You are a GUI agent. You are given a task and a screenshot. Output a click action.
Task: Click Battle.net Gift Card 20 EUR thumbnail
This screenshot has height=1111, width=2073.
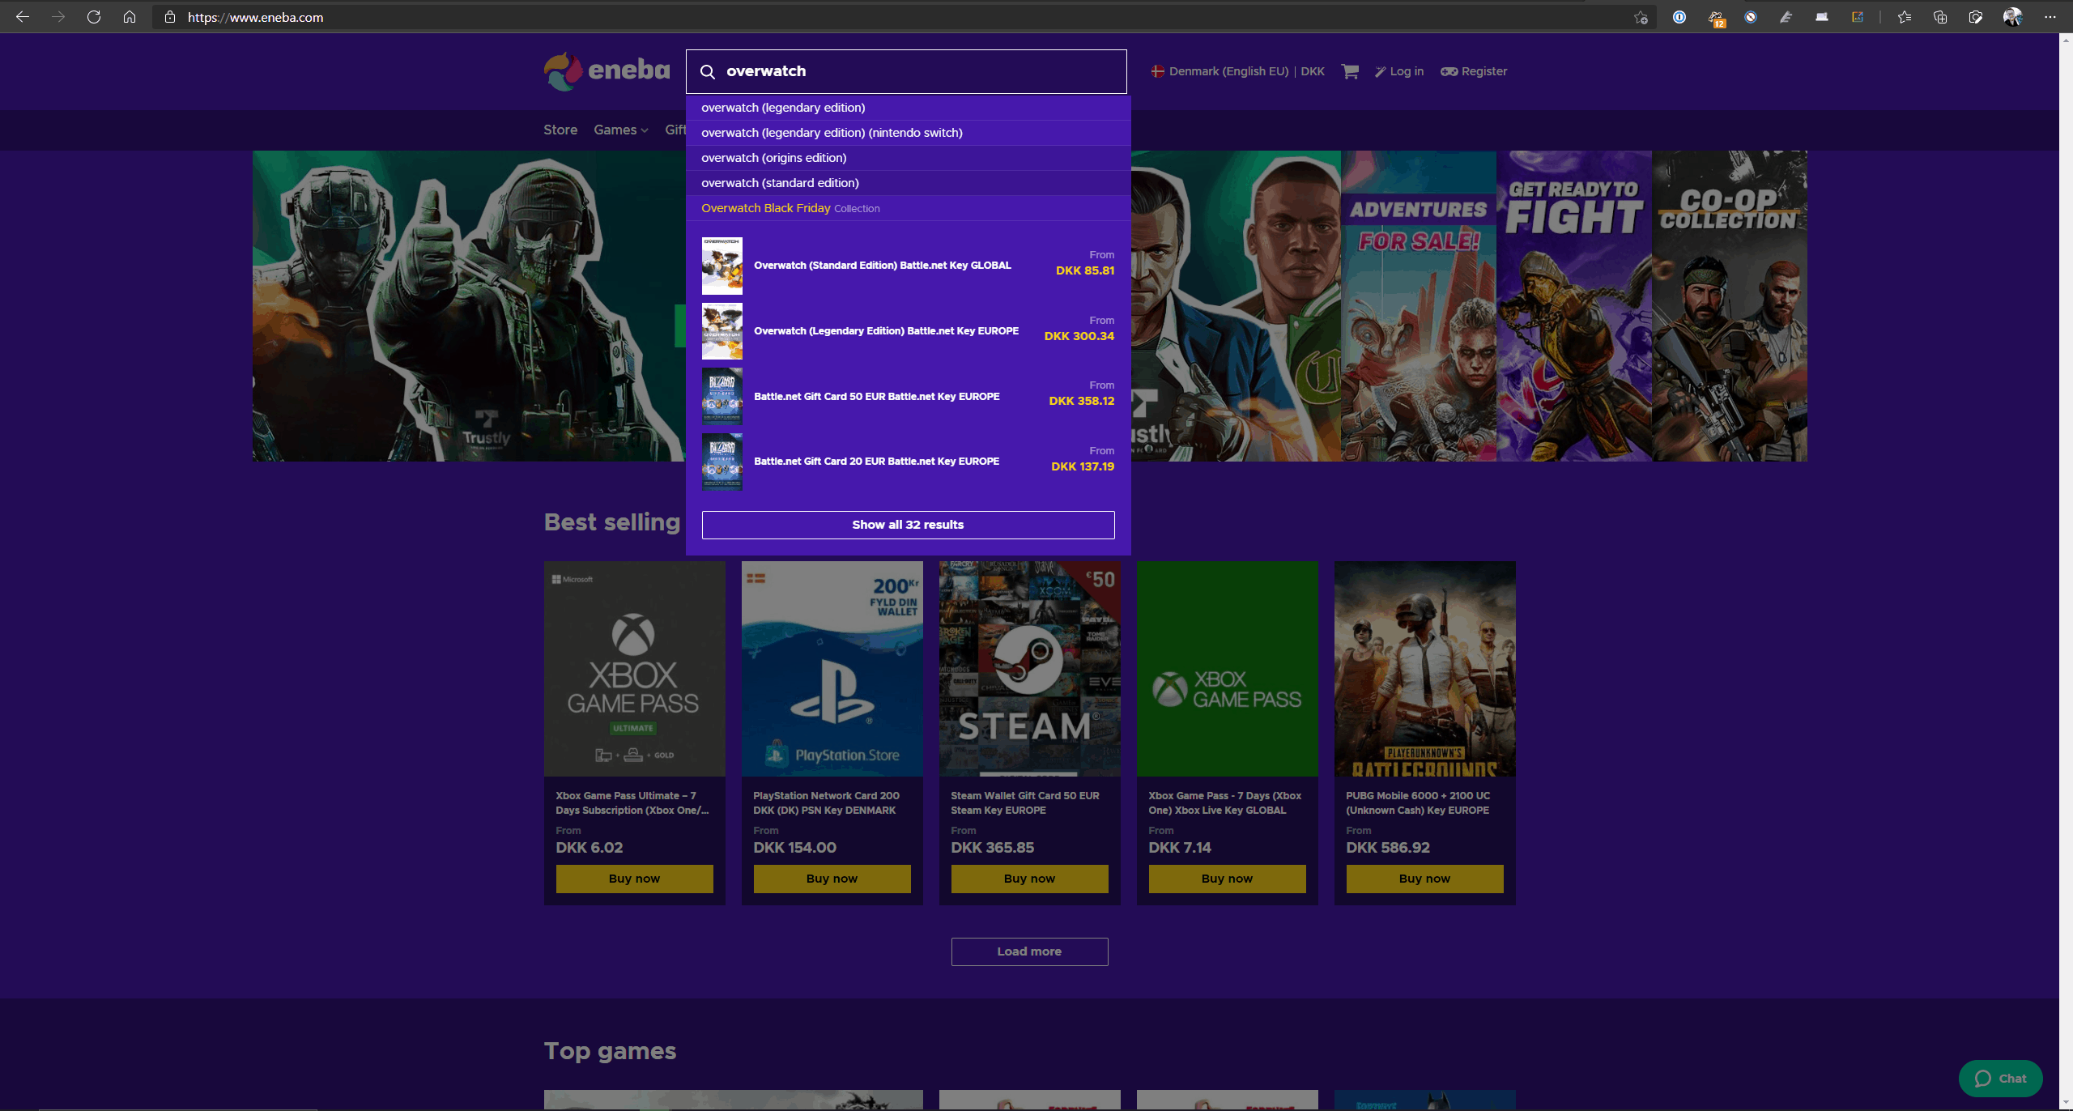coord(722,462)
